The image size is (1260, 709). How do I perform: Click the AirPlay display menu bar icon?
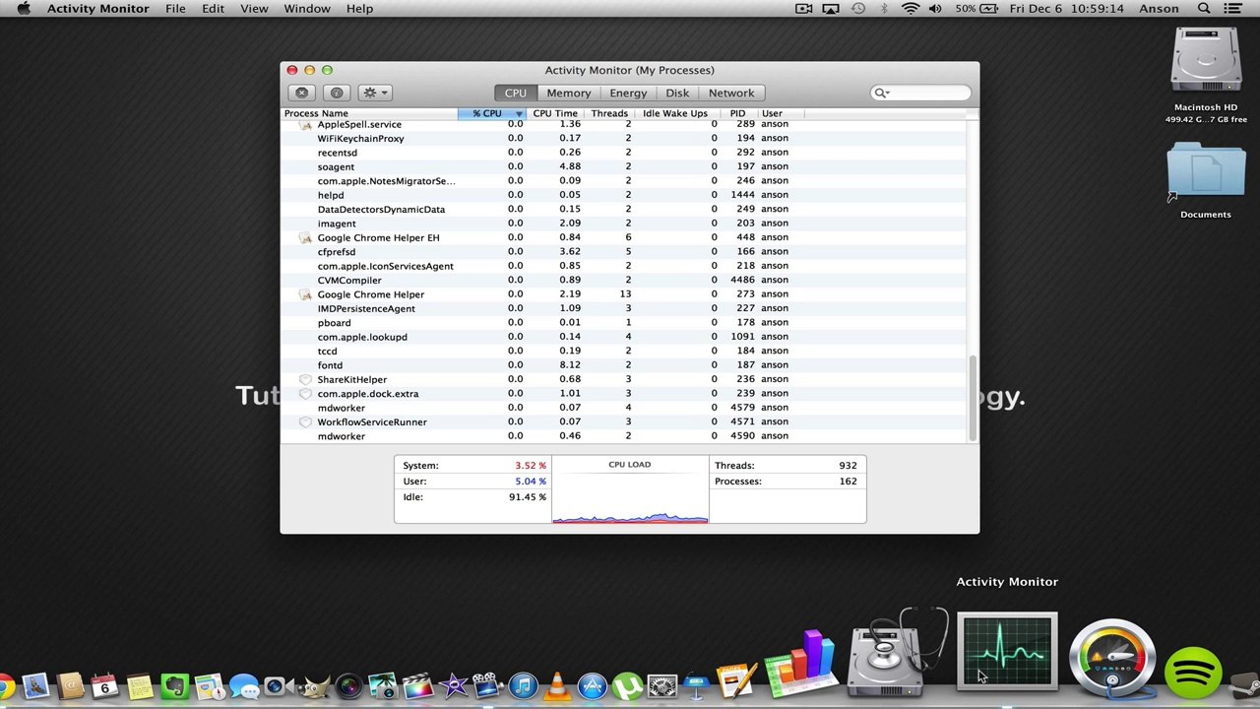[x=831, y=9]
